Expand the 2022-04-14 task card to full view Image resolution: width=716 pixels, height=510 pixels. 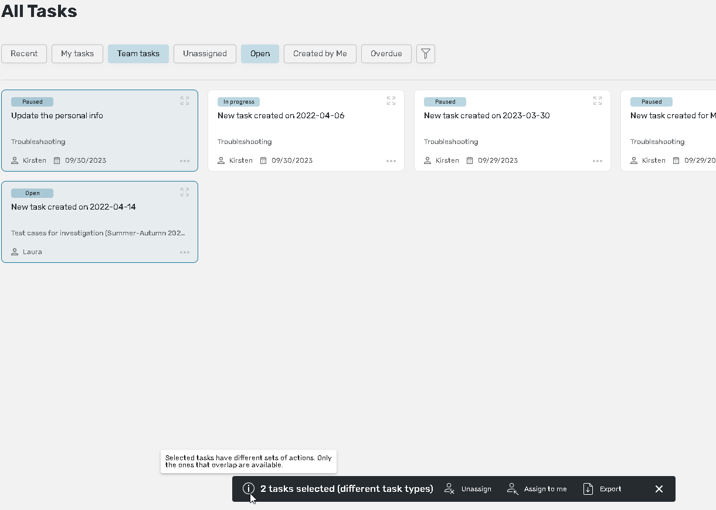[185, 193]
